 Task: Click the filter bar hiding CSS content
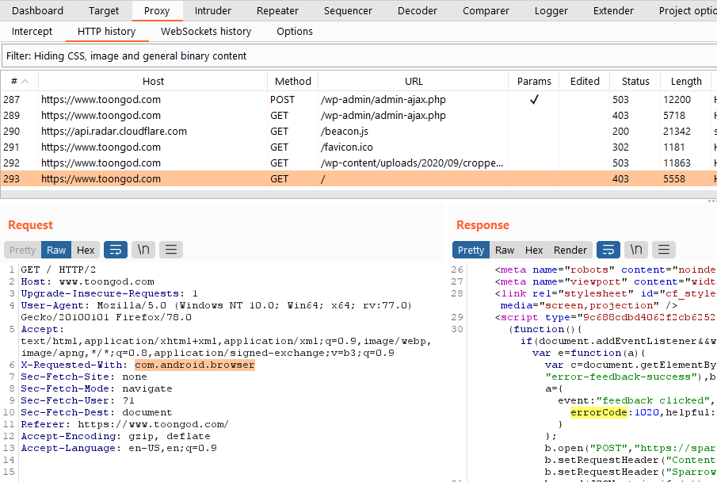tap(359, 55)
